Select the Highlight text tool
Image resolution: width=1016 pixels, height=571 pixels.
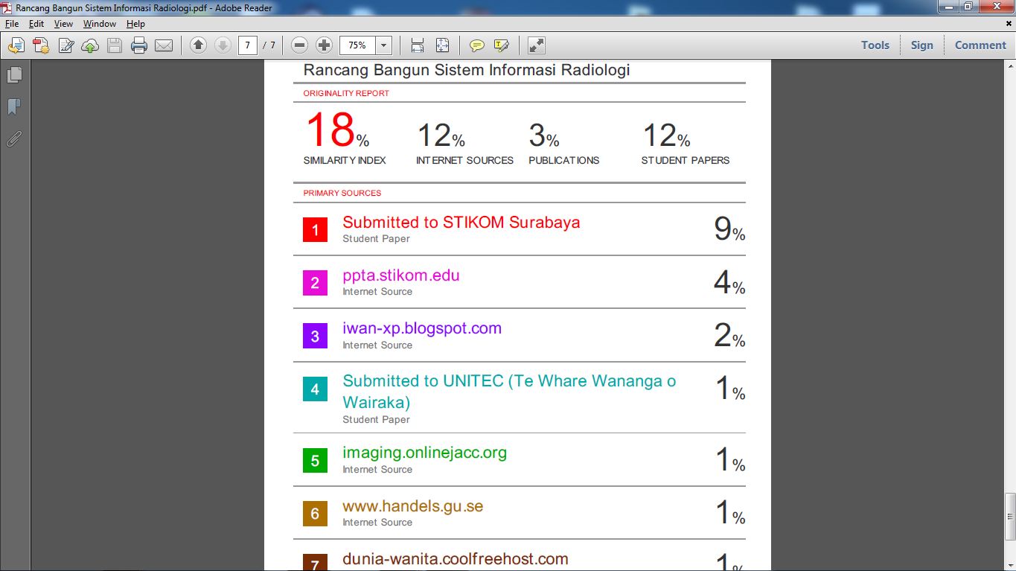point(502,45)
